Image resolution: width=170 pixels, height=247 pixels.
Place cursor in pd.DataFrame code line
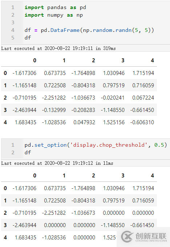click(x=89, y=30)
